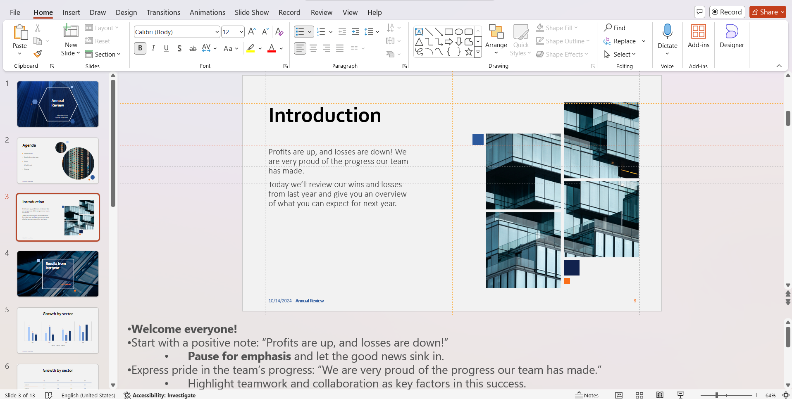Viewport: 792px width, 399px height.
Task: Switch to the Animations tab
Action: pyautogui.click(x=208, y=12)
